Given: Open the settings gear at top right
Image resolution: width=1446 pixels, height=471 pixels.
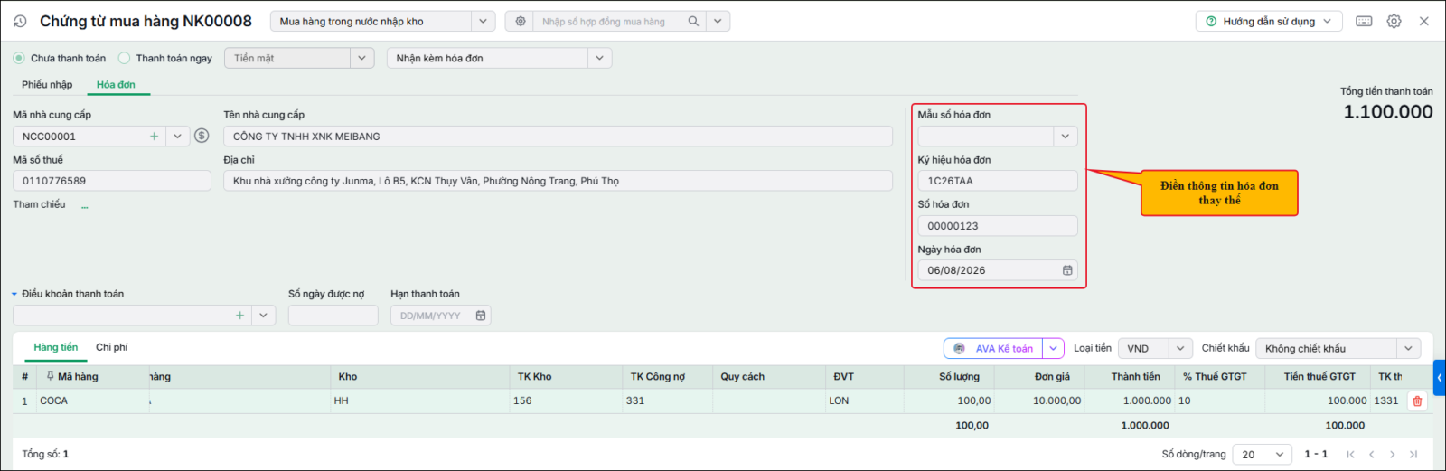Looking at the screenshot, I should (x=1394, y=21).
